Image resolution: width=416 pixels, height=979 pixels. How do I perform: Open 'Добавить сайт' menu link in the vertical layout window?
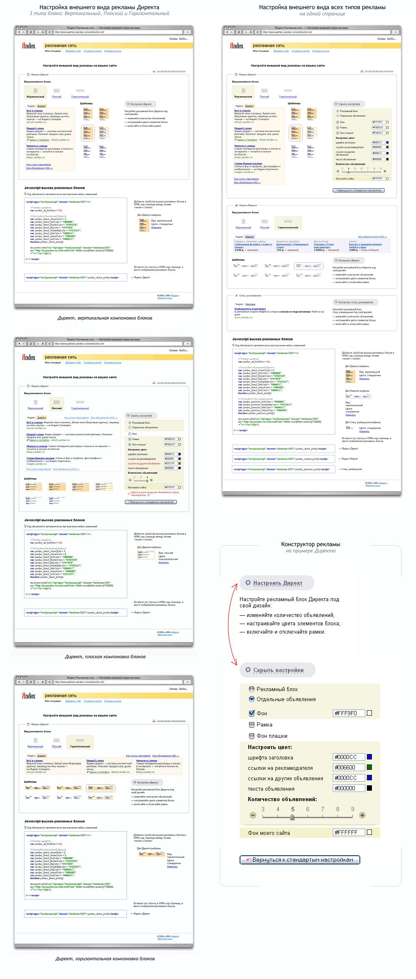73,51
